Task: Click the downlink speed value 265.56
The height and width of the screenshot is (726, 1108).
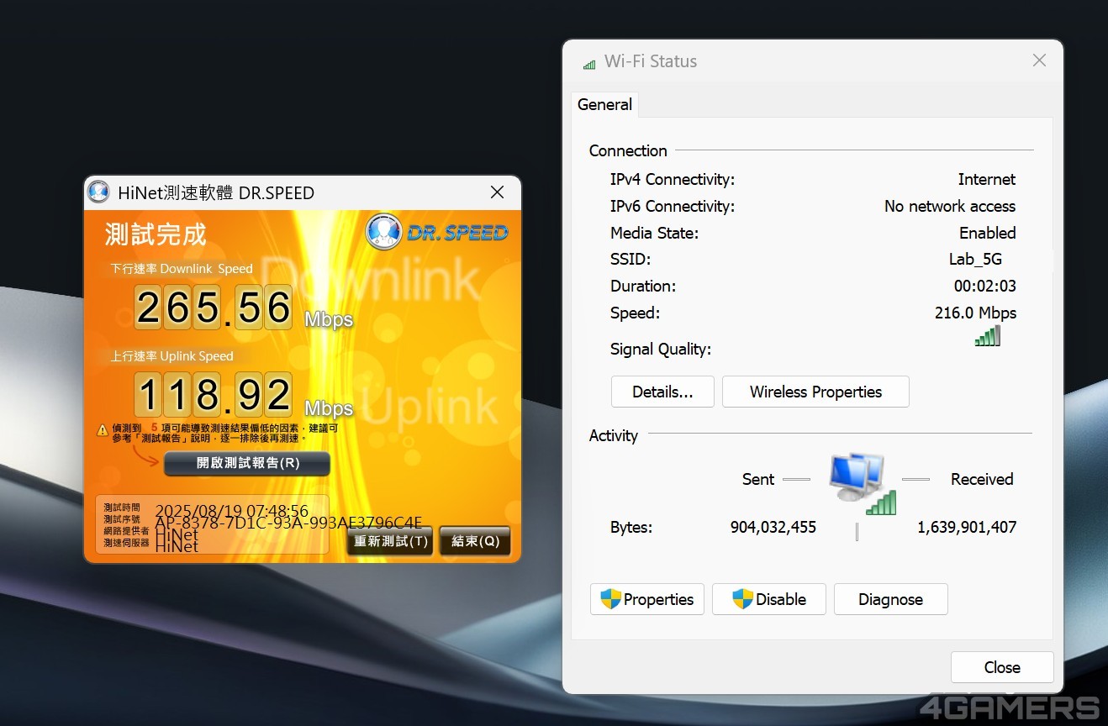Action: tap(214, 307)
